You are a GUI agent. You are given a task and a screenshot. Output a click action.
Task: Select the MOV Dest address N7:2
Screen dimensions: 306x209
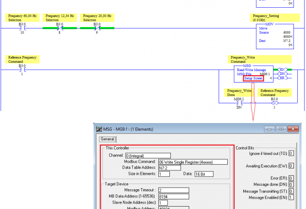[287, 41]
